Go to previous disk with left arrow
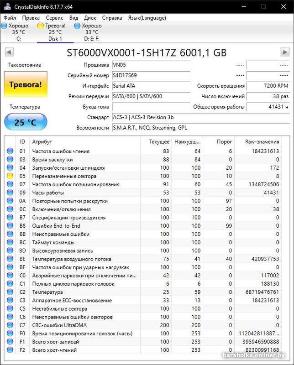Image resolution: width=294 pixels, height=365 pixels. [9, 52]
